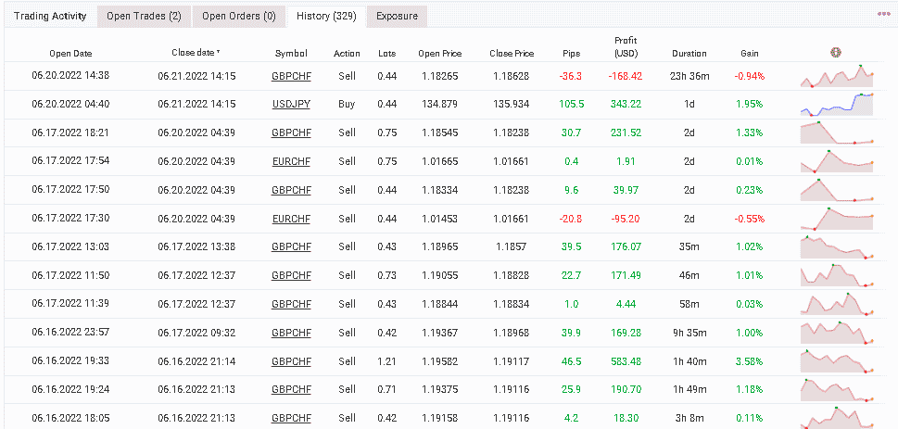This screenshot has width=898, height=429.
Task: Open GBPCHF link for trade opened 06.17.2022 11:50
Action: coord(292,275)
